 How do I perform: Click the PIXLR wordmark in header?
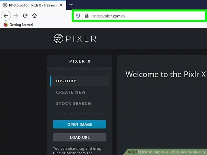pyautogui.click(x=81, y=39)
